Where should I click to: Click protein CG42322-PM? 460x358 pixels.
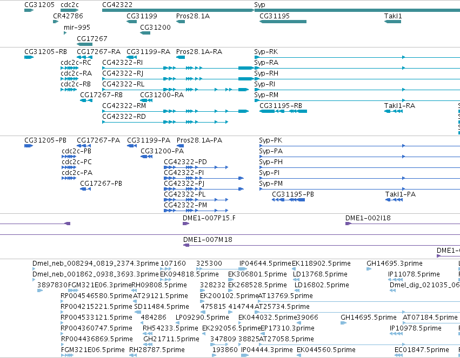pyautogui.click(x=185, y=205)
